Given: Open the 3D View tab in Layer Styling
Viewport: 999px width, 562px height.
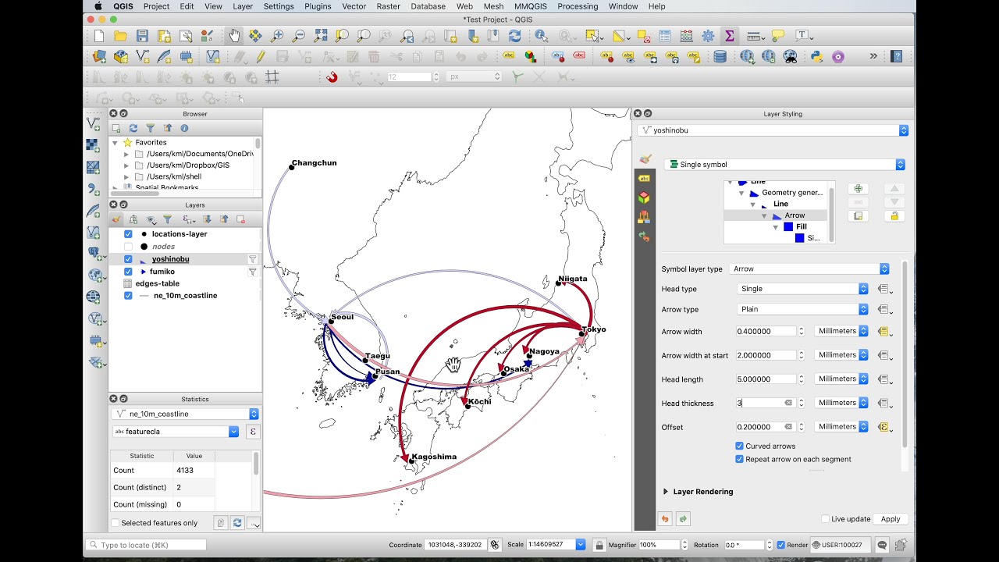Looking at the screenshot, I should 645,197.
